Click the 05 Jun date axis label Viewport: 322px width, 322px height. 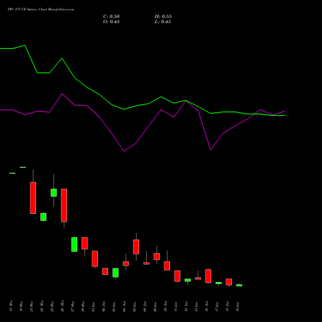[135, 307]
